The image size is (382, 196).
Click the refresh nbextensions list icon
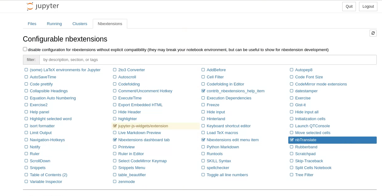click(x=373, y=33)
